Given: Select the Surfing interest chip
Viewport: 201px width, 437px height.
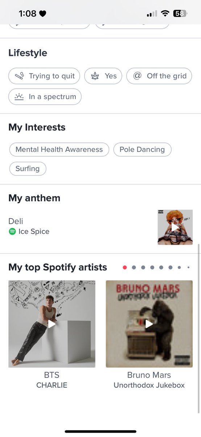Looking at the screenshot, I should (x=28, y=169).
